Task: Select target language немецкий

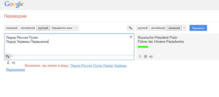Action: [174, 28]
